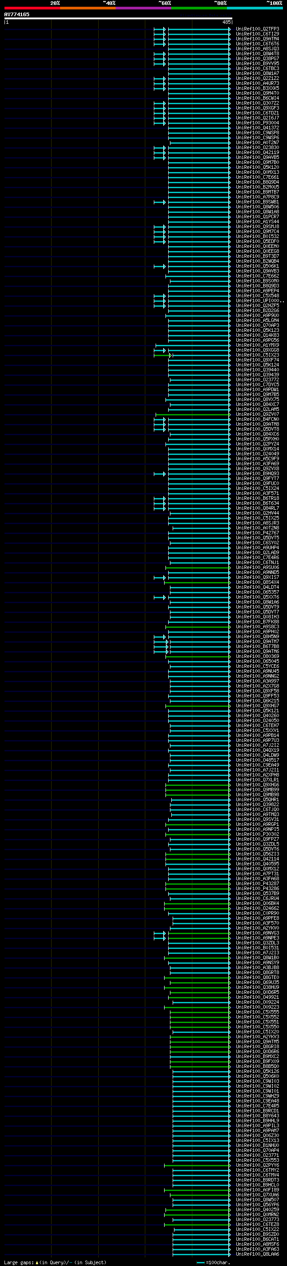Image resolution: width=287 pixels, height=1266 pixels.
Task: Select hit label UniRef100_C6TEH7
Action: click(257, 725)
